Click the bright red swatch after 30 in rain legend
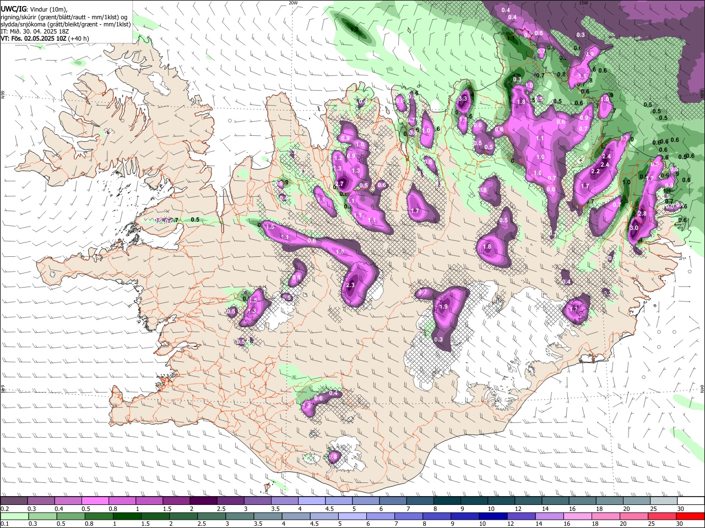Image resolution: width=705 pixels, height=528 pixels. [x=691, y=516]
